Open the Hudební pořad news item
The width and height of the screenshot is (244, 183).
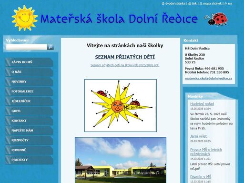tap(202, 104)
